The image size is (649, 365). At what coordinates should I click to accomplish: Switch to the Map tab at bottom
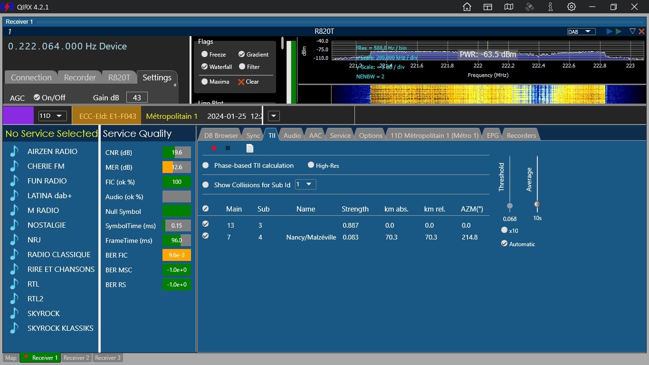click(x=10, y=358)
